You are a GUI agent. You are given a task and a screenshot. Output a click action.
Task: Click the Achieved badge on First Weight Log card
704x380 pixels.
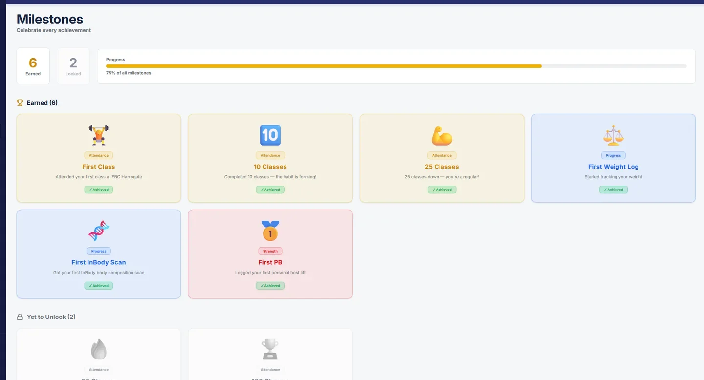(x=614, y=190)
